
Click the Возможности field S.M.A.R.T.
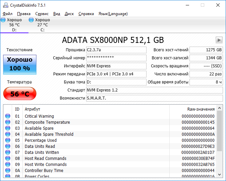155,98
